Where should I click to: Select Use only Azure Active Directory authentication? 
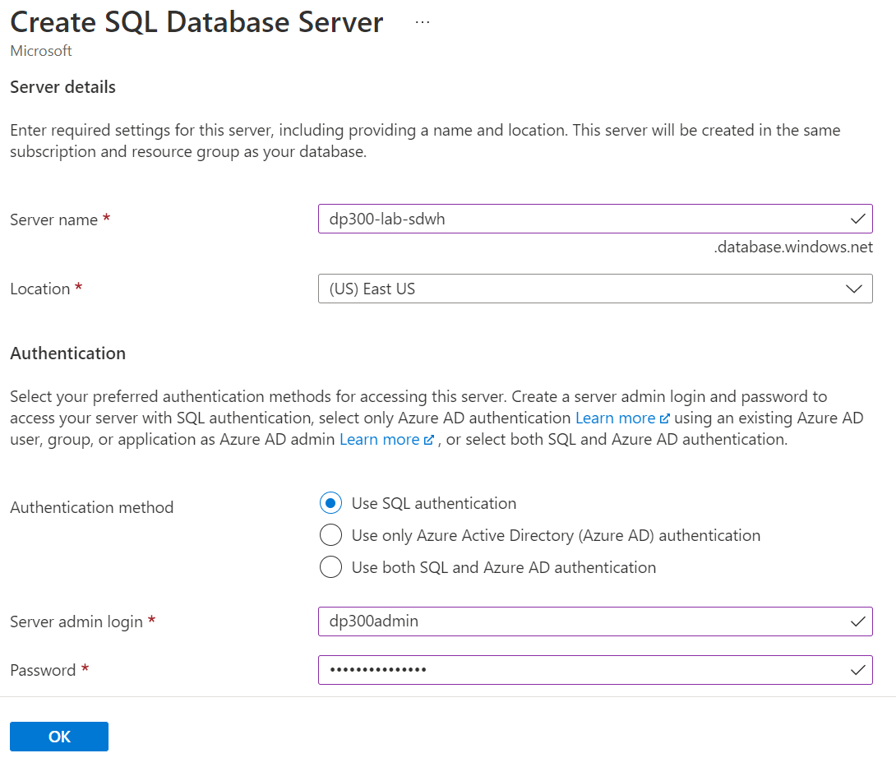pos(330,535)
